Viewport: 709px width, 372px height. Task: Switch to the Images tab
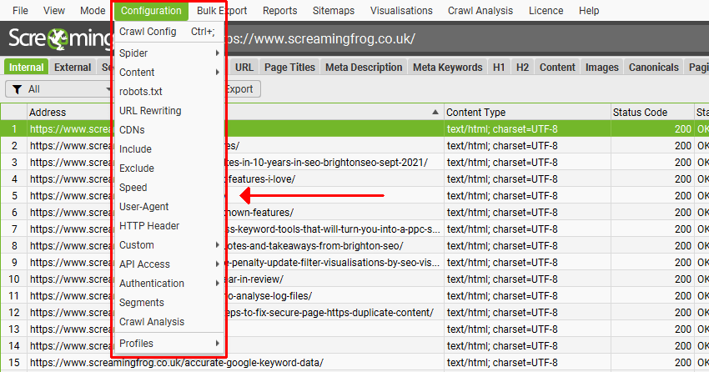pos(602,67)
